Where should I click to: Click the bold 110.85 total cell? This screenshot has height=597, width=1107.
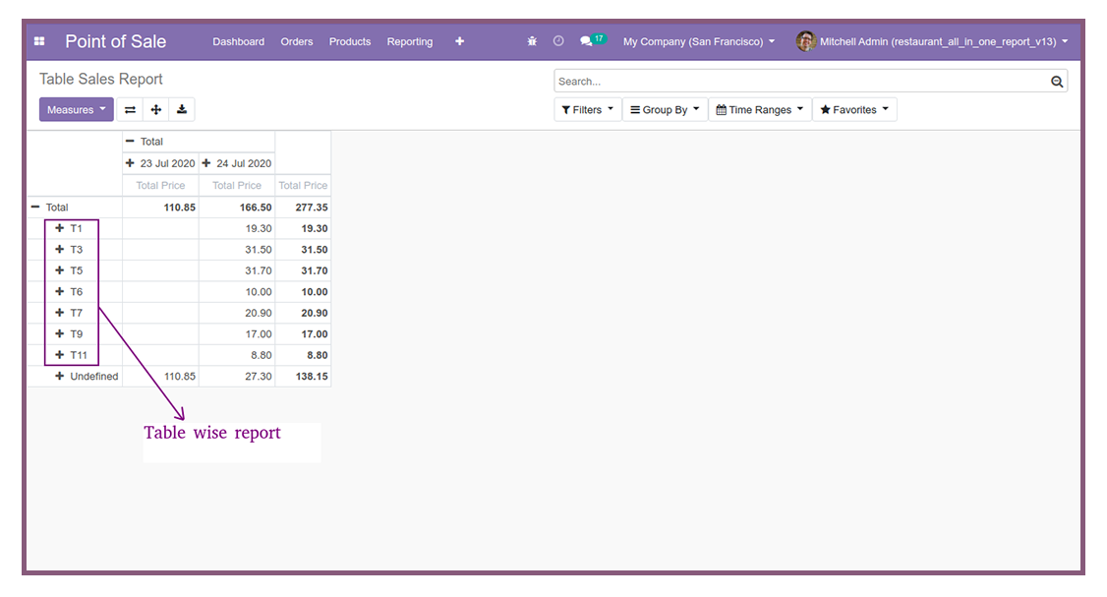(x=160, y=207)
